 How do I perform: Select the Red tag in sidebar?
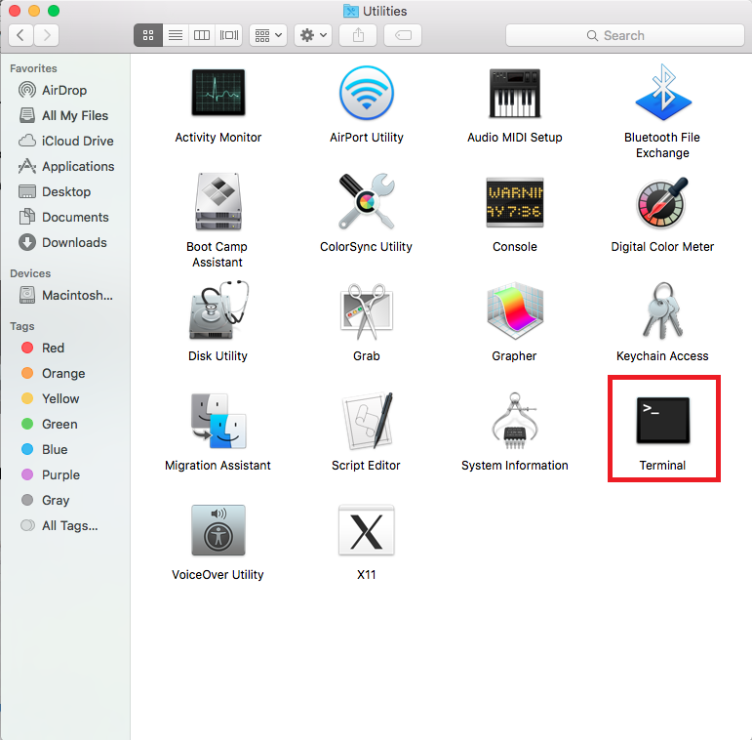pyautogui.click(x=53, y=348)
